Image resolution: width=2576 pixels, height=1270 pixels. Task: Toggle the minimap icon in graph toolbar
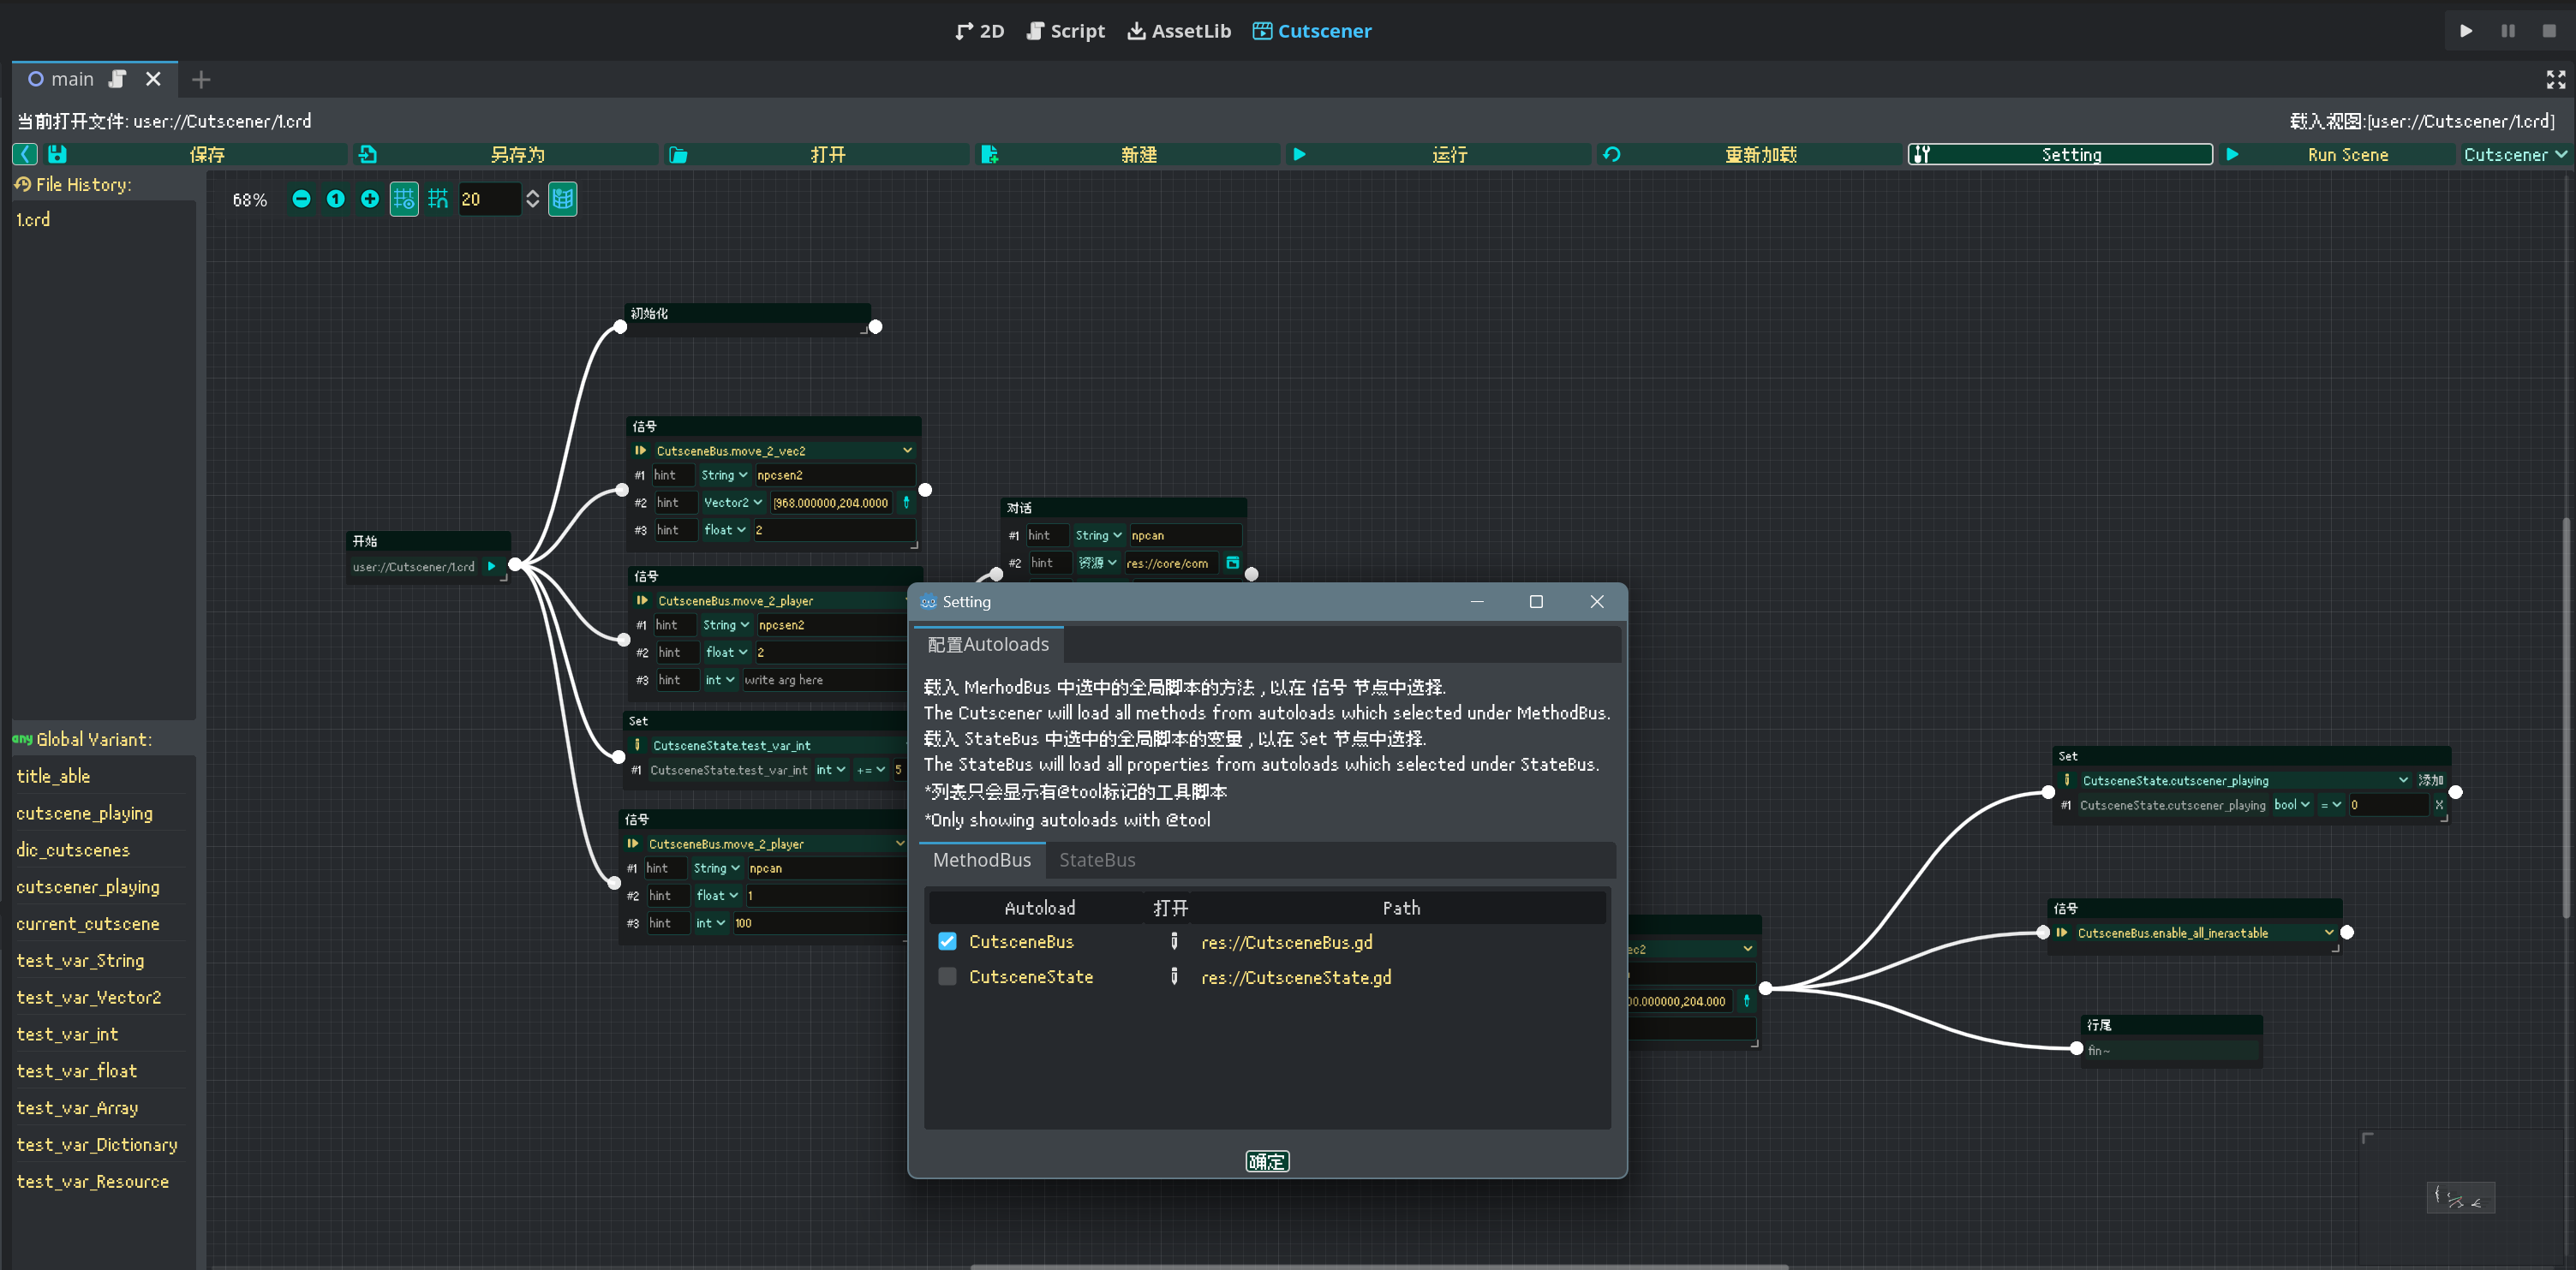[x=563, y=199]
